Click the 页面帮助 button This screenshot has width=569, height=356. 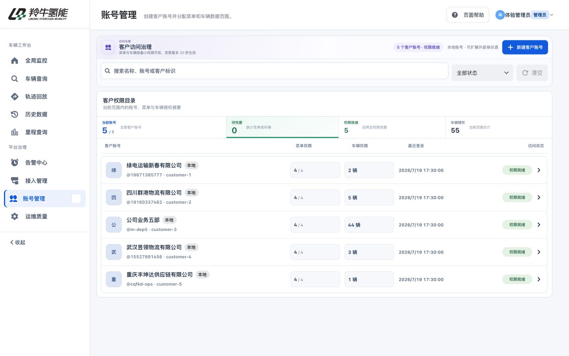pos(468,15)
